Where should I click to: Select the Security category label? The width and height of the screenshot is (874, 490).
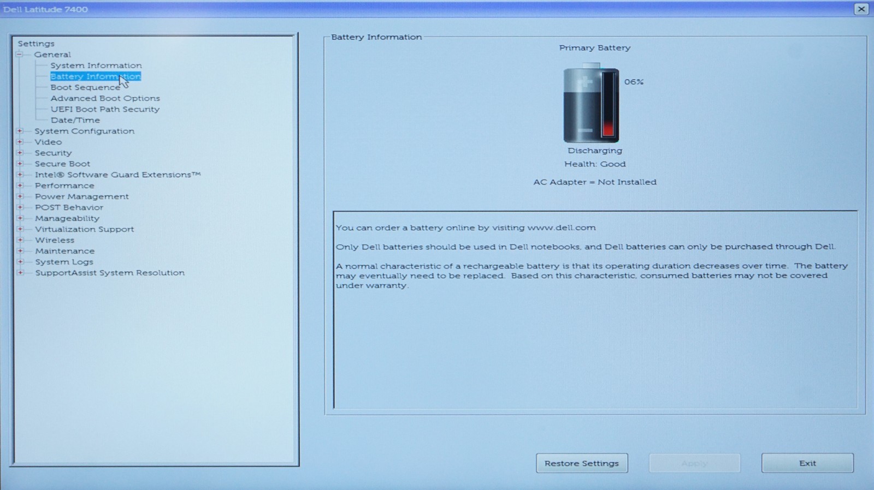[x=53, y=153]
